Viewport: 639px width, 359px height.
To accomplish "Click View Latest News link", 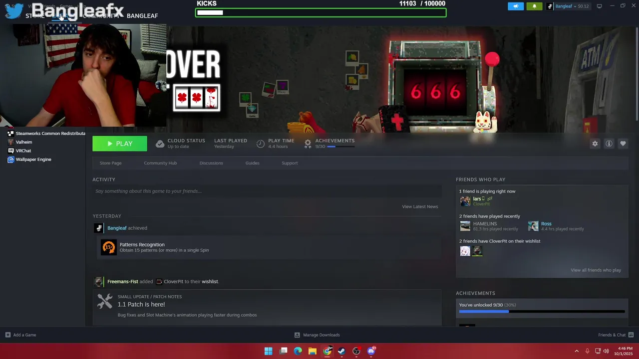I will click(420, 206).
